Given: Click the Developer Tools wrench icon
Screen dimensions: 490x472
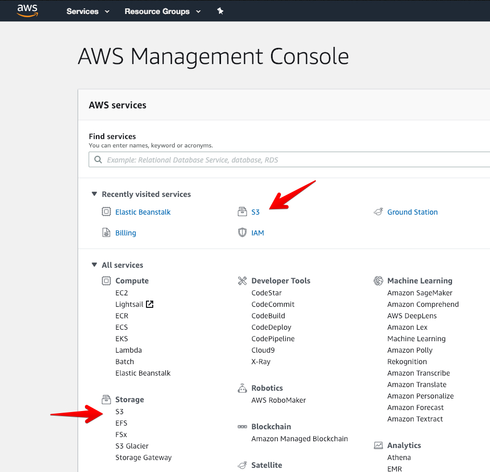Looking at the screenshot, I should coord(242,281).
